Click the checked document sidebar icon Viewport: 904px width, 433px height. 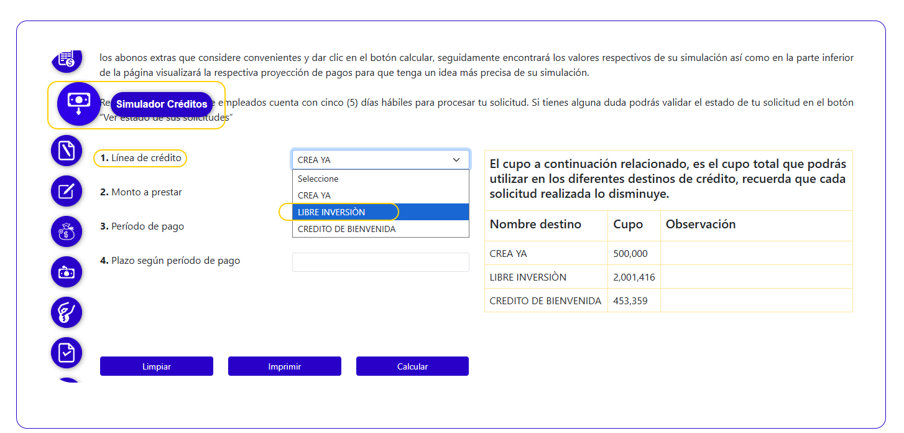click(x=67, y=353)
